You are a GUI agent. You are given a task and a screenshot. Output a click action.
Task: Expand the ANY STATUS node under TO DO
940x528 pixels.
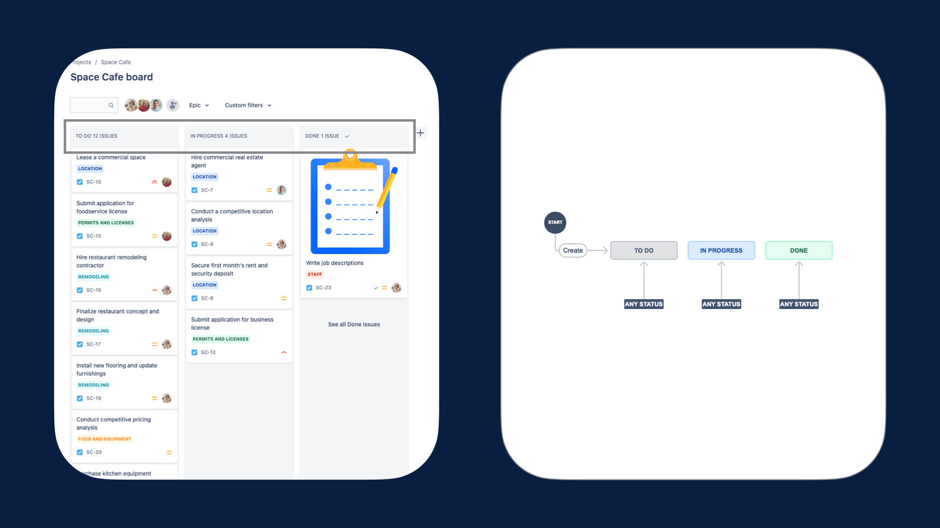coord(644,304)
